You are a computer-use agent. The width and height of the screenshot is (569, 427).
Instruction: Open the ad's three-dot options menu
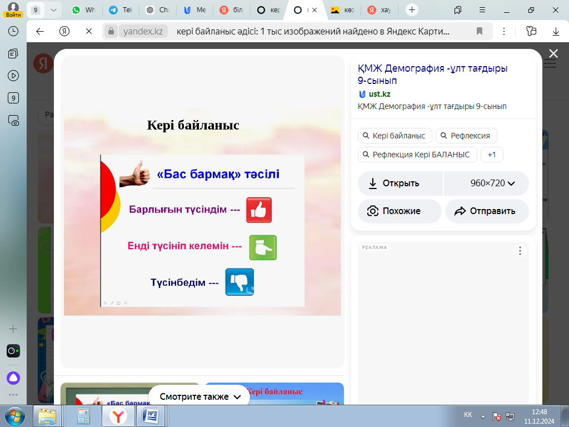point(520,251)
